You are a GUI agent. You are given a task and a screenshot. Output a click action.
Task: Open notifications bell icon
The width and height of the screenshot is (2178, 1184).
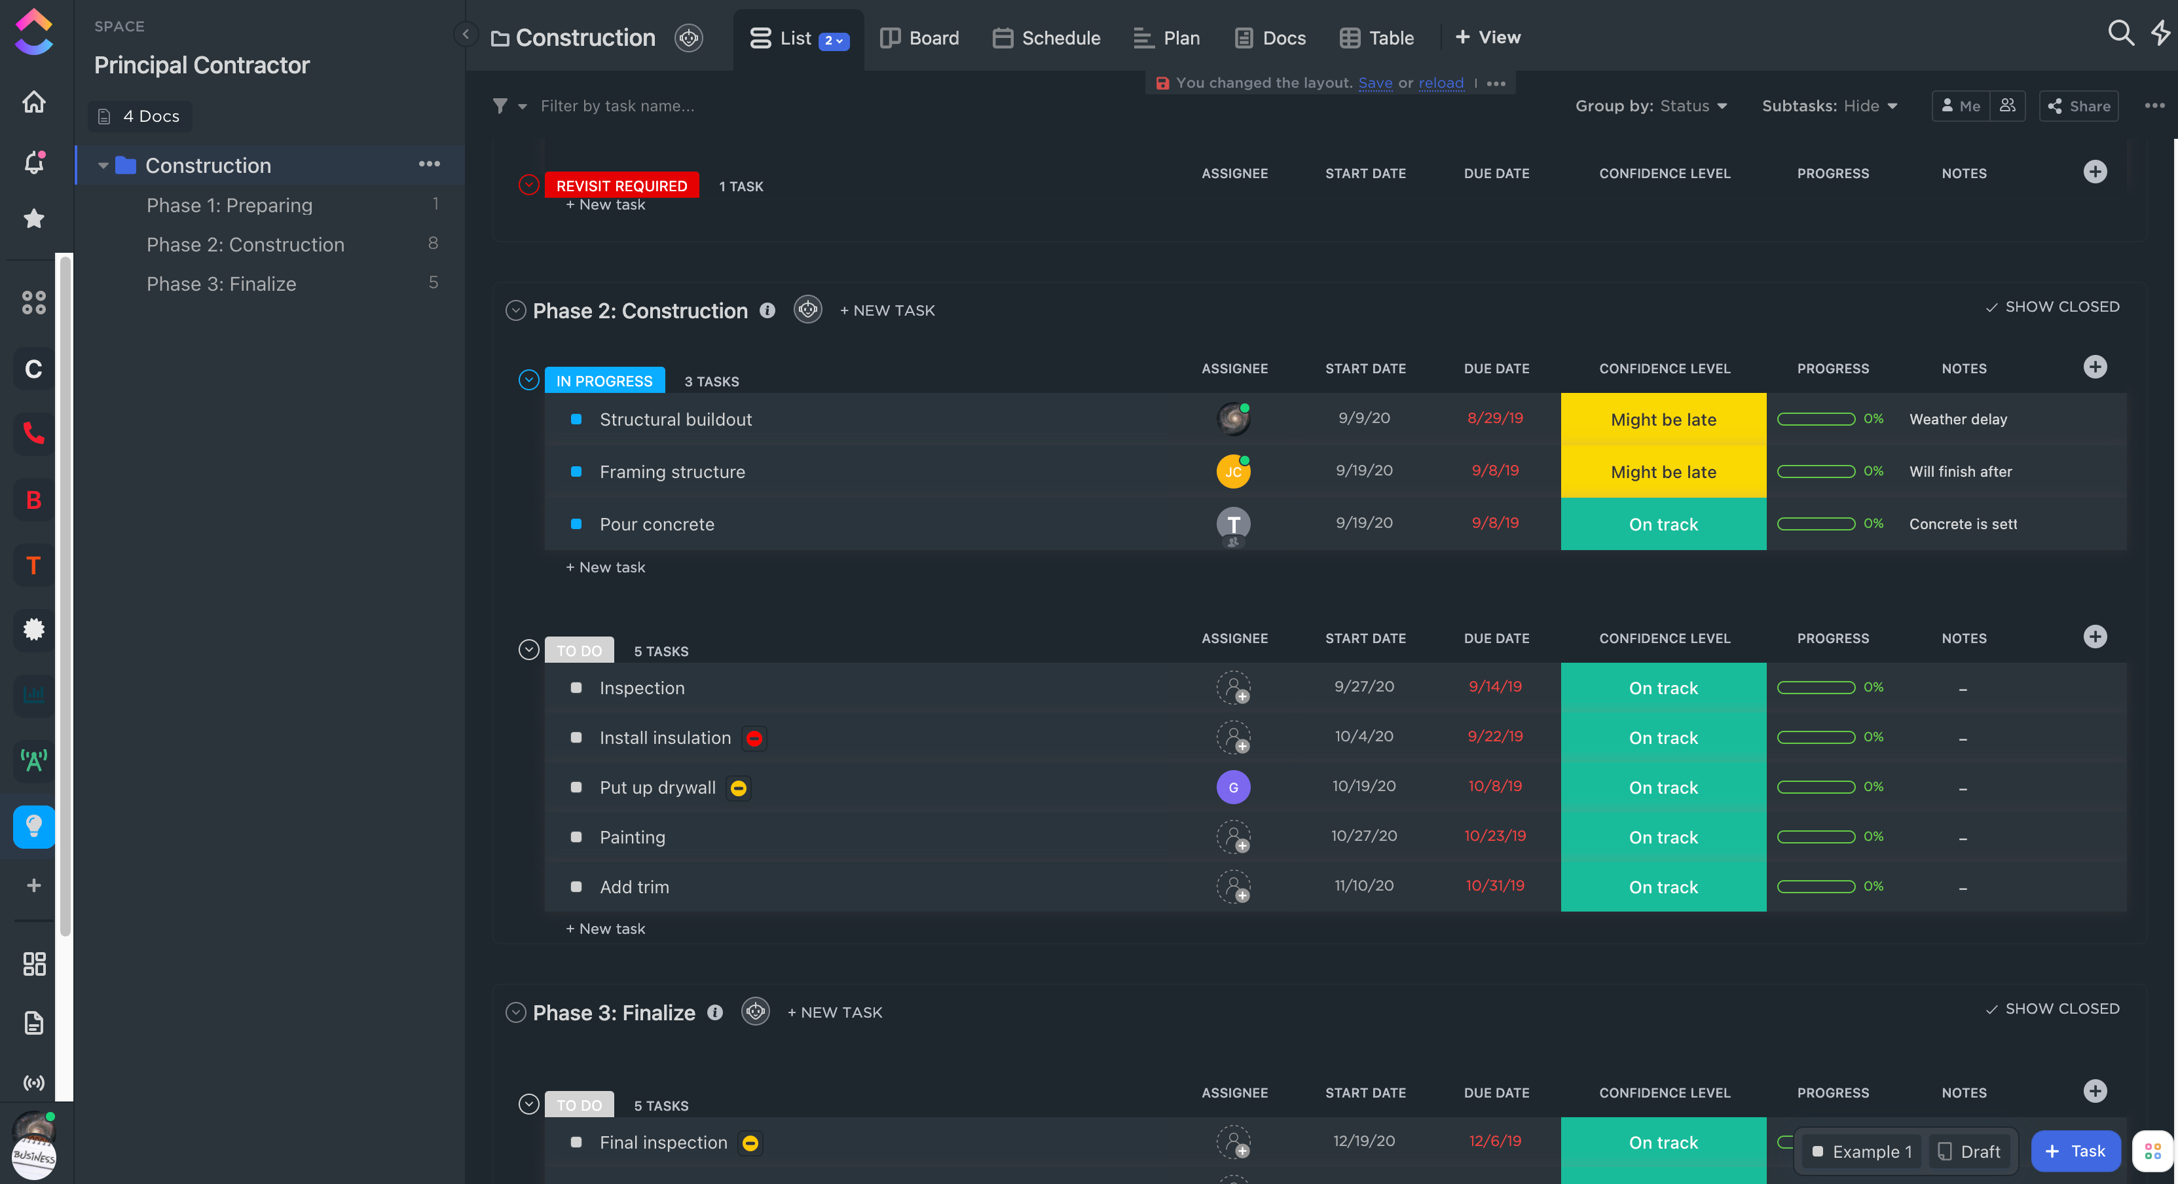tap(34, 162)
